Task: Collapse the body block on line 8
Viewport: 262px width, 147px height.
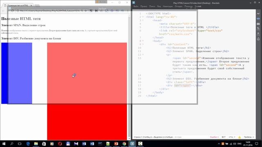Action: pos(143,41)
